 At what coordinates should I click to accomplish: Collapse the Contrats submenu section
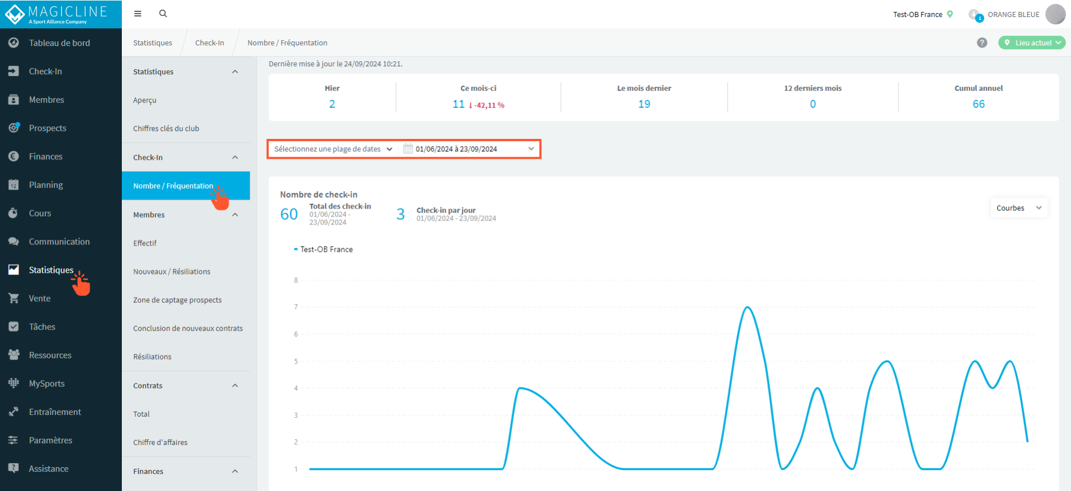pos(235,386)
